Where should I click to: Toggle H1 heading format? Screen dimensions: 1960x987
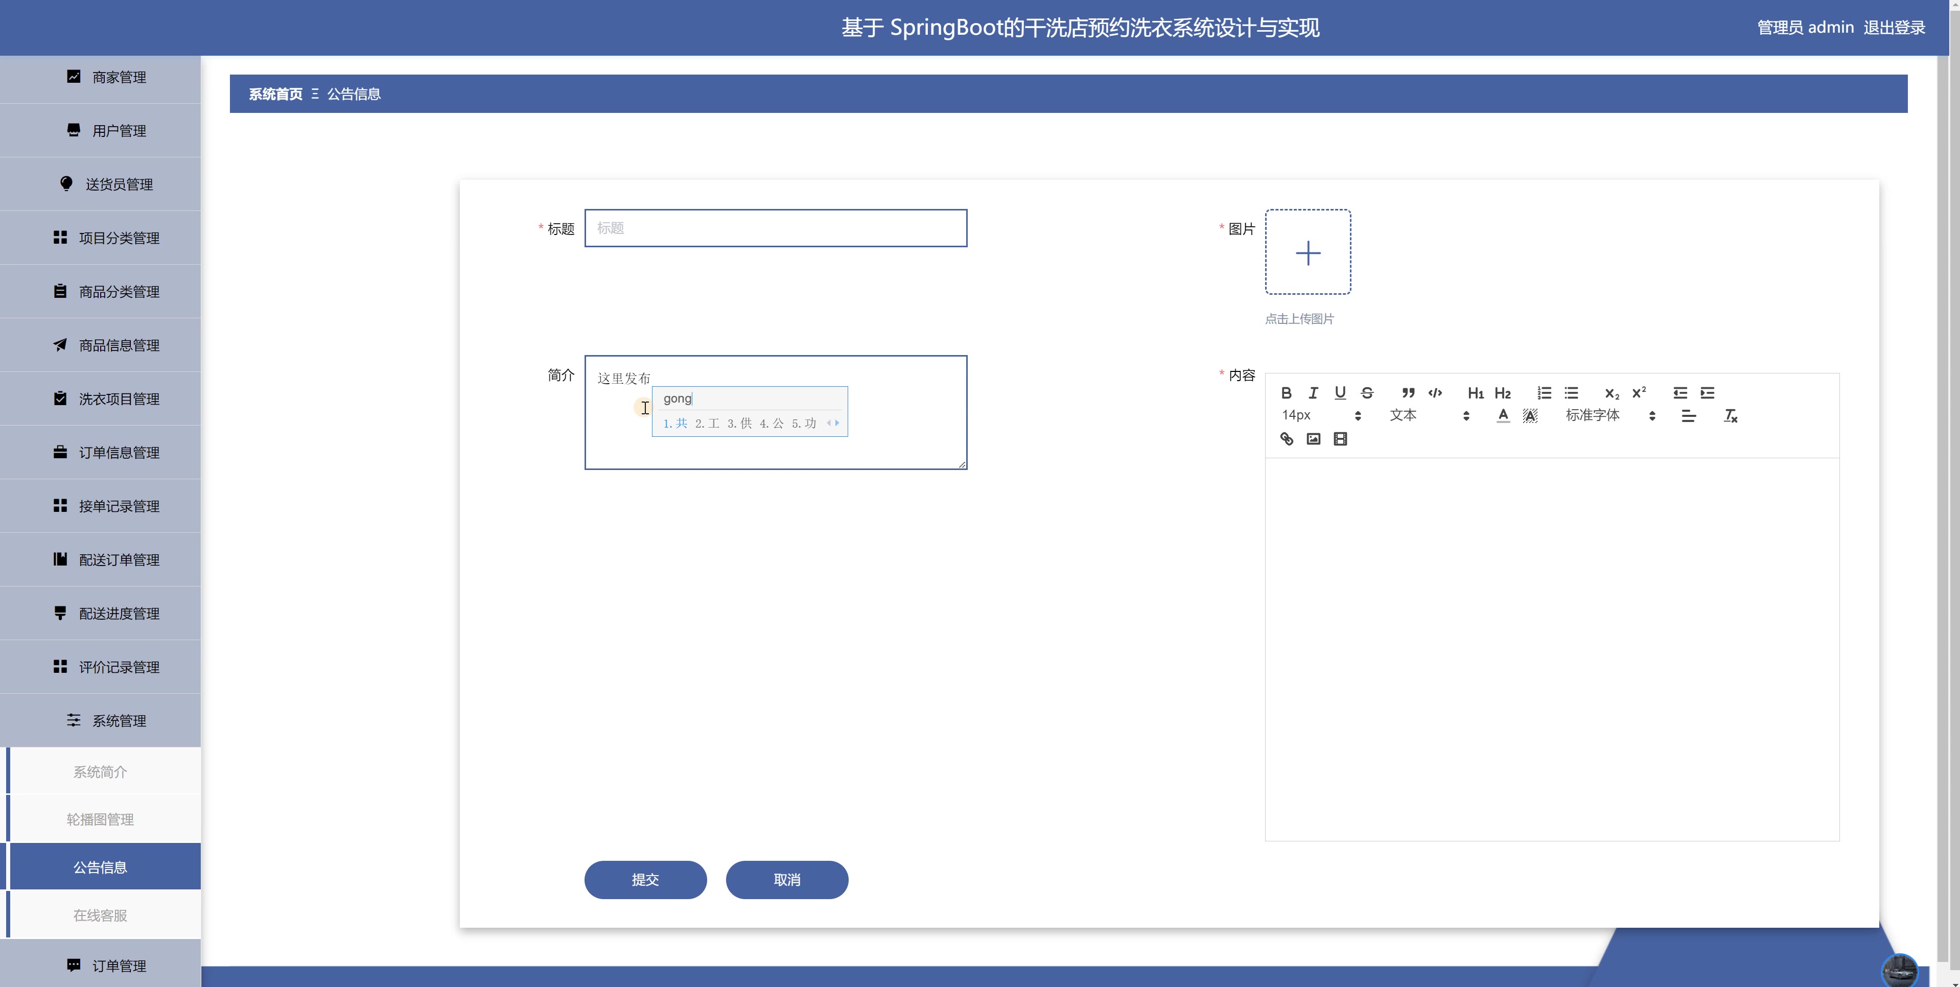[x=1475, y=393]
